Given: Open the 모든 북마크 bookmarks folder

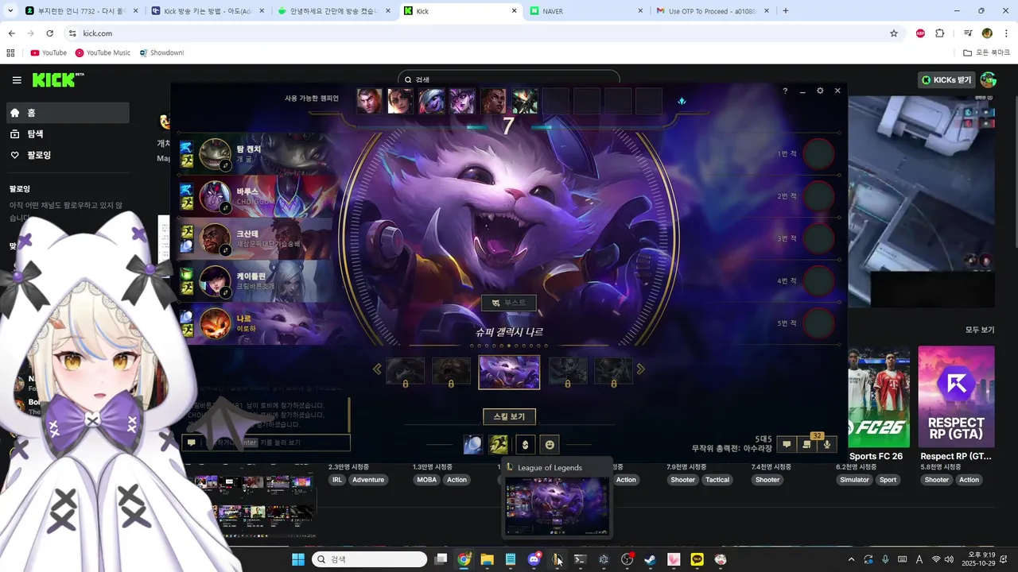Looking at the screenshot, I should [987, 53].
